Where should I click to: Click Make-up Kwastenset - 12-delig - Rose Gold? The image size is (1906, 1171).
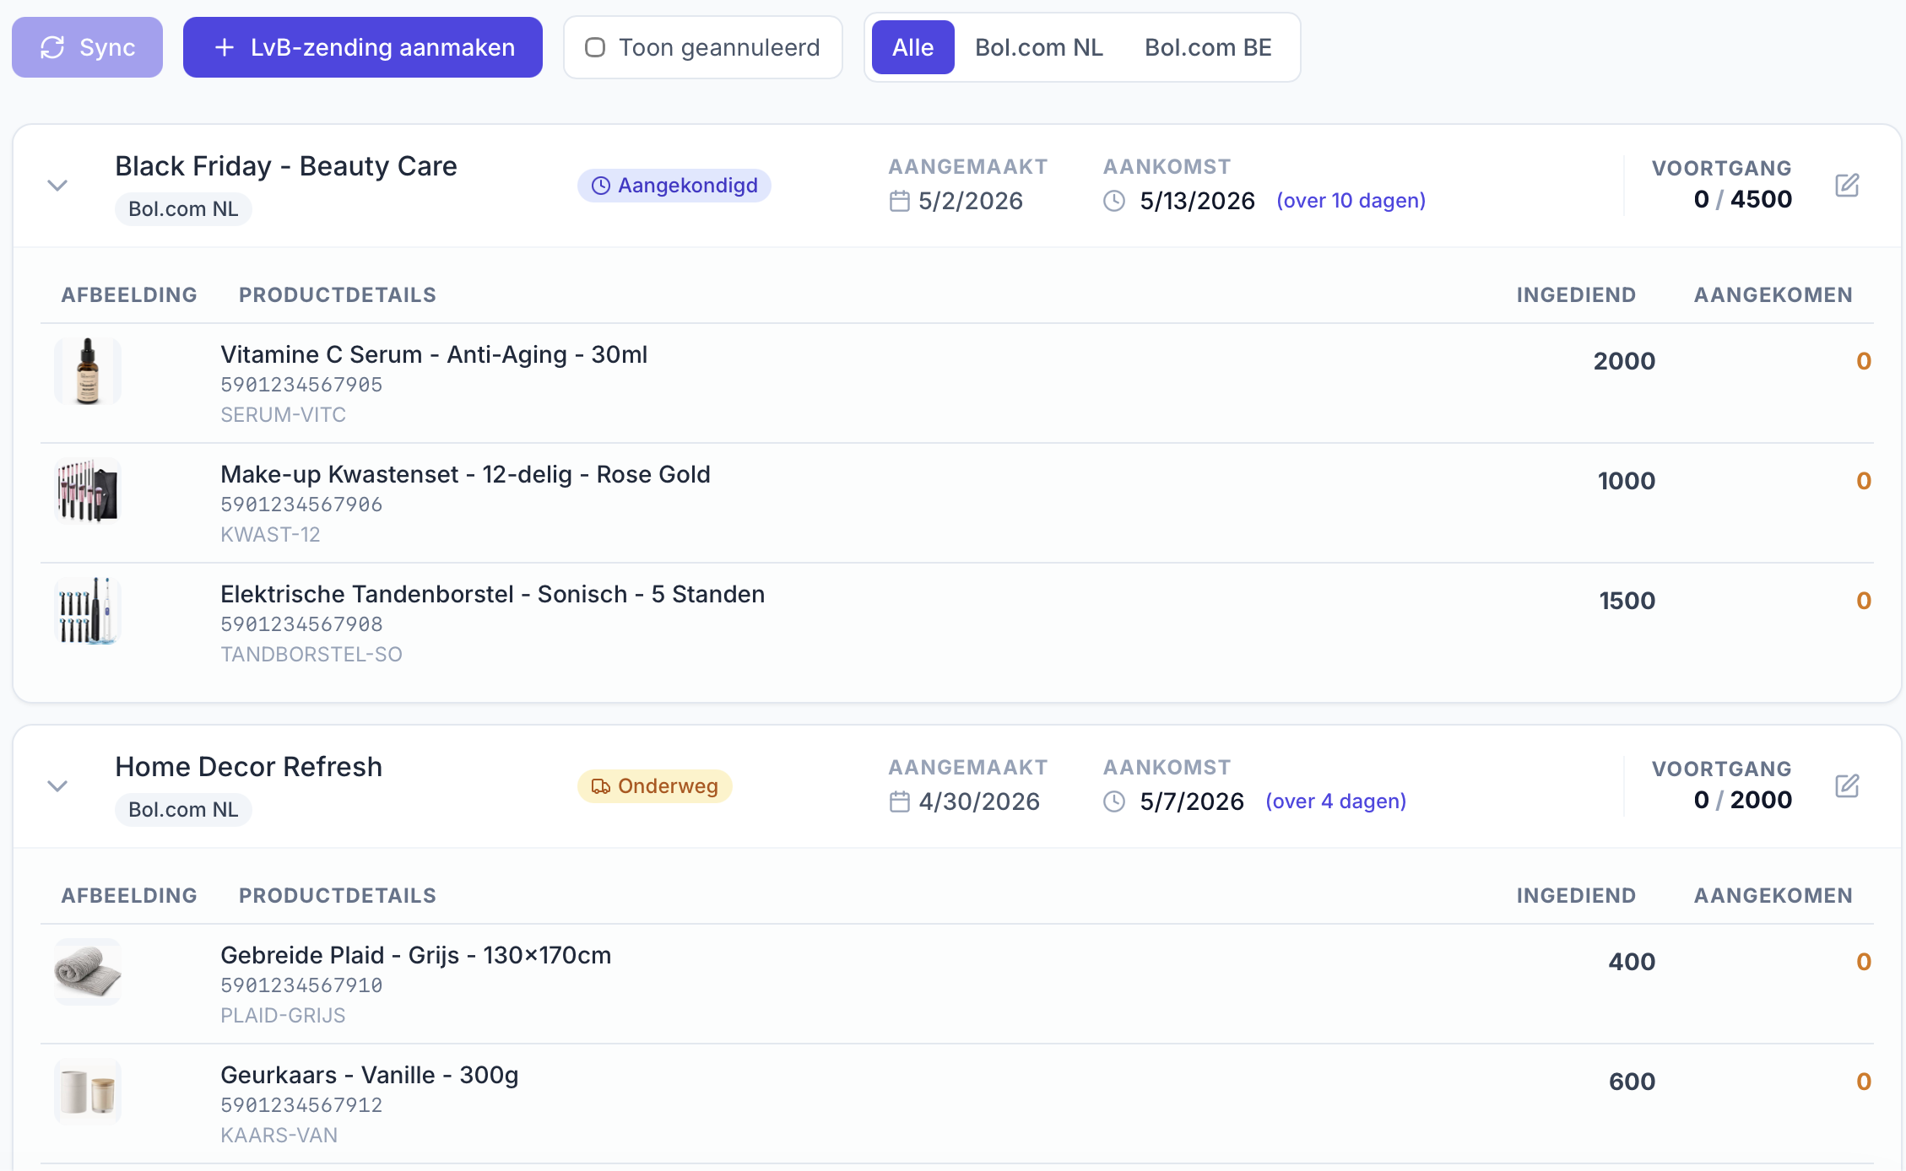click(465, 474)
